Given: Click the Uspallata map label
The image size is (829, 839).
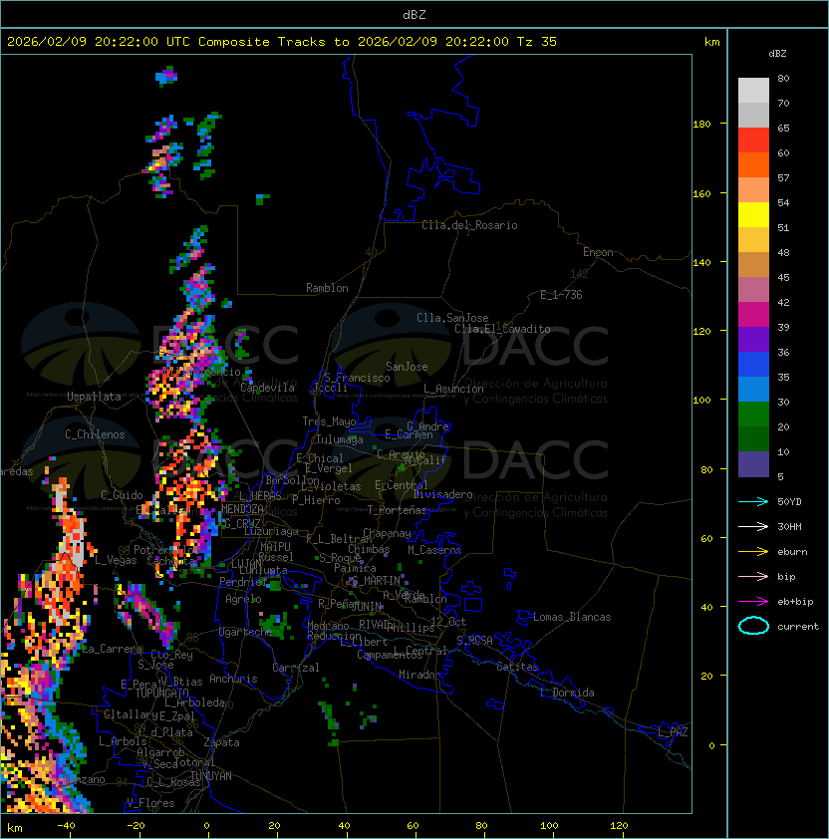Looking at the screenshot, I should pyautogui.click(x=94, y=397).
